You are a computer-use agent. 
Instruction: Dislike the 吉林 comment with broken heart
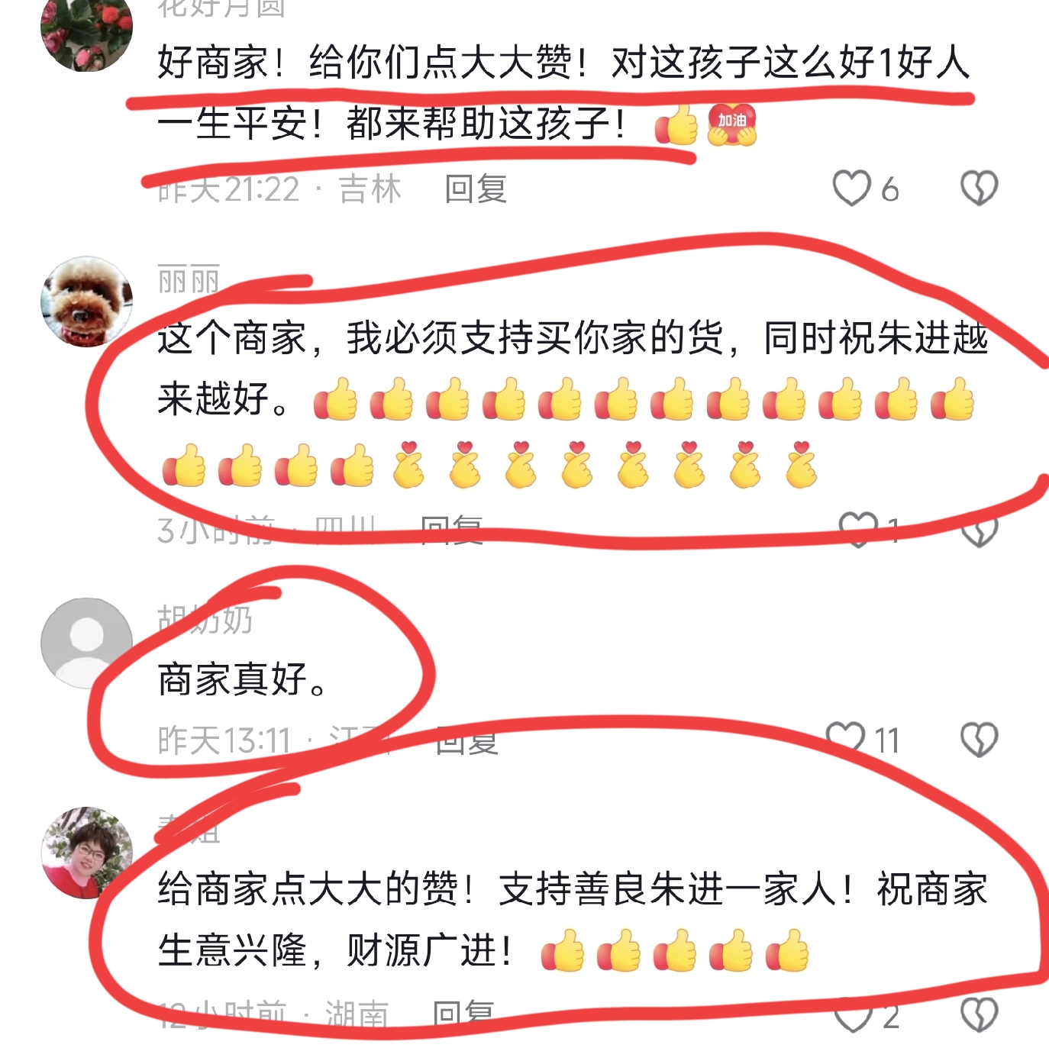point(979,189)
